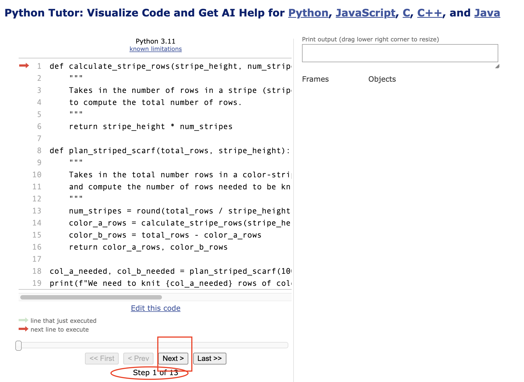Follow the Python link in the title
Viewport: 524px width, 382px height.
(x=308, y=13)
